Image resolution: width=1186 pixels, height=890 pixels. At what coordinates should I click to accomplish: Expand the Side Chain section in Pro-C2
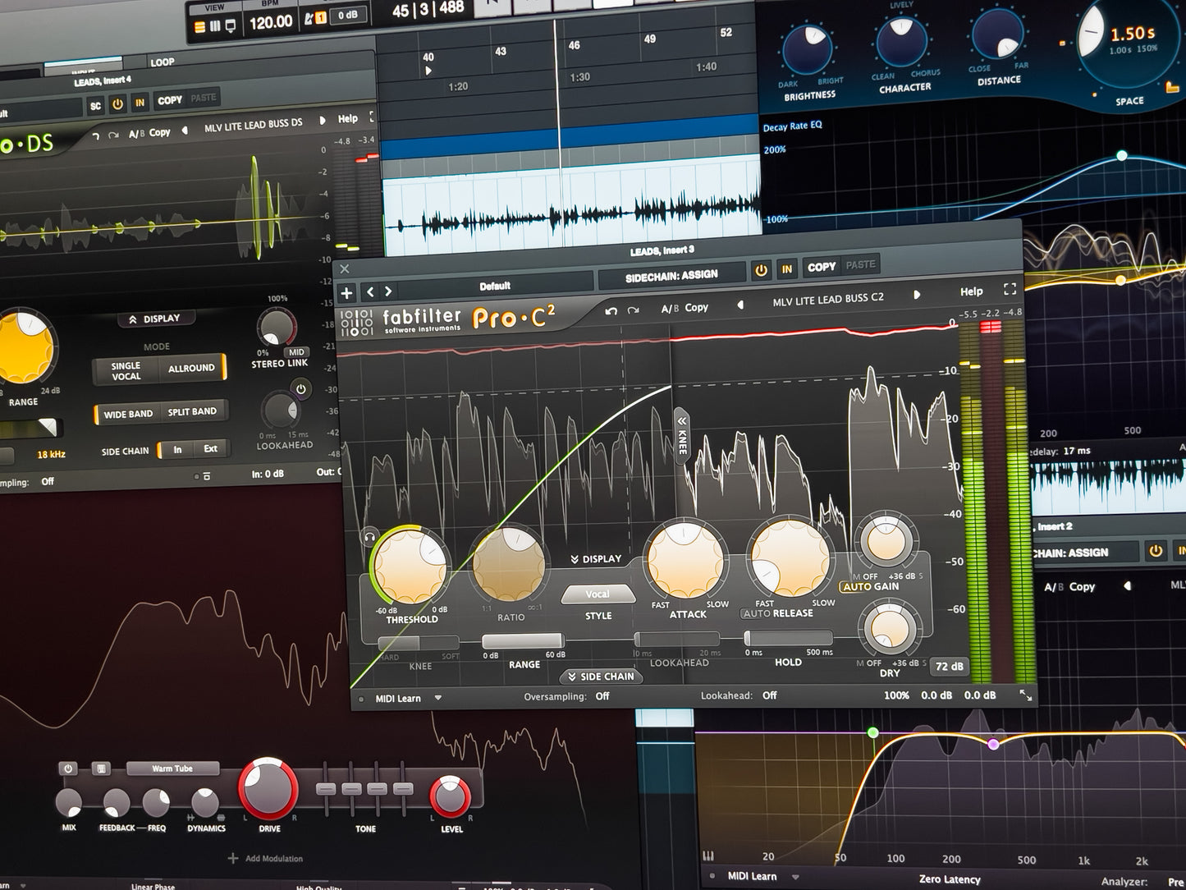click(x=601, y=677)
